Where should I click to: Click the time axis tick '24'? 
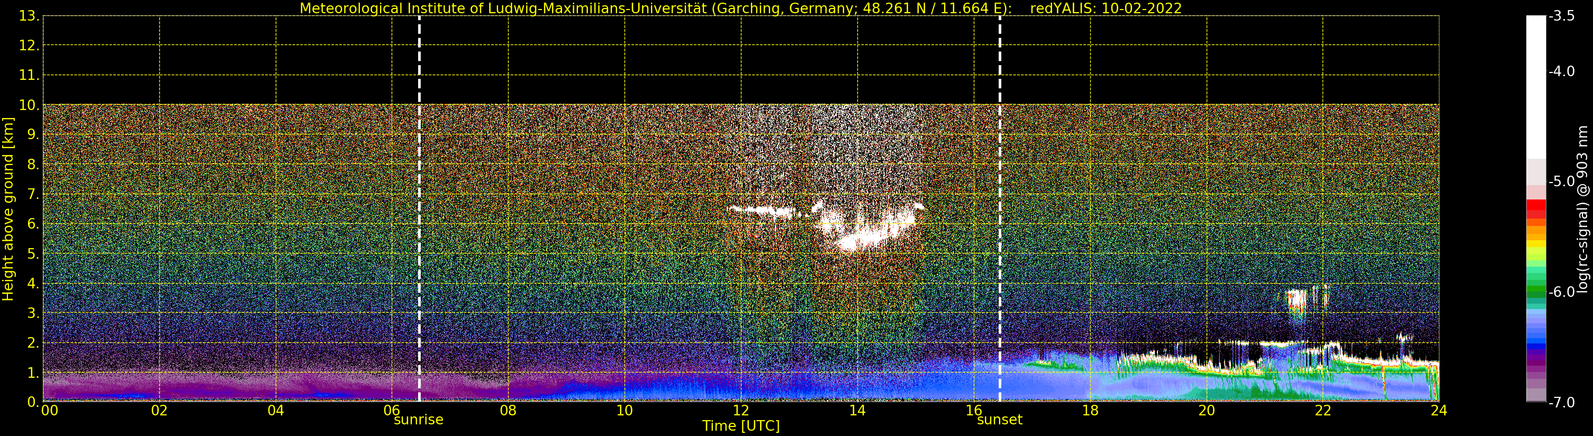pyautogui.click(x=1439, y=410)
